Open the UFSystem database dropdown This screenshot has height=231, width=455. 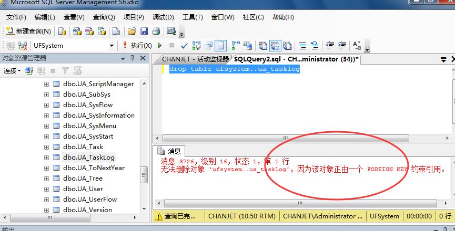(x=112, y=46)
